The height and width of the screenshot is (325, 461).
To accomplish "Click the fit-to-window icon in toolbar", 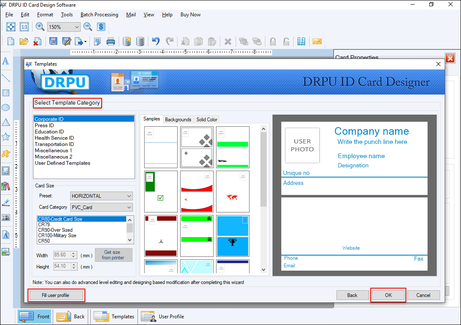I will (x=11, y=27).
